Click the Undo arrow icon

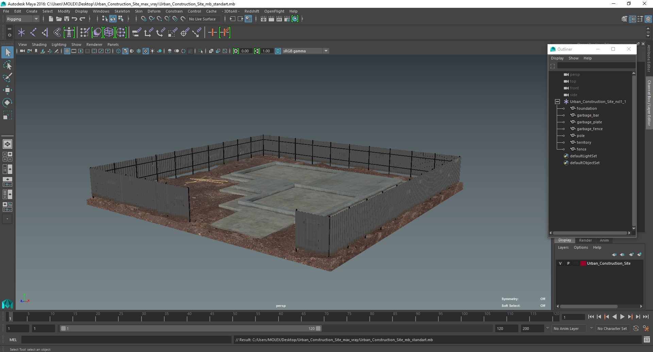point(74,19)
